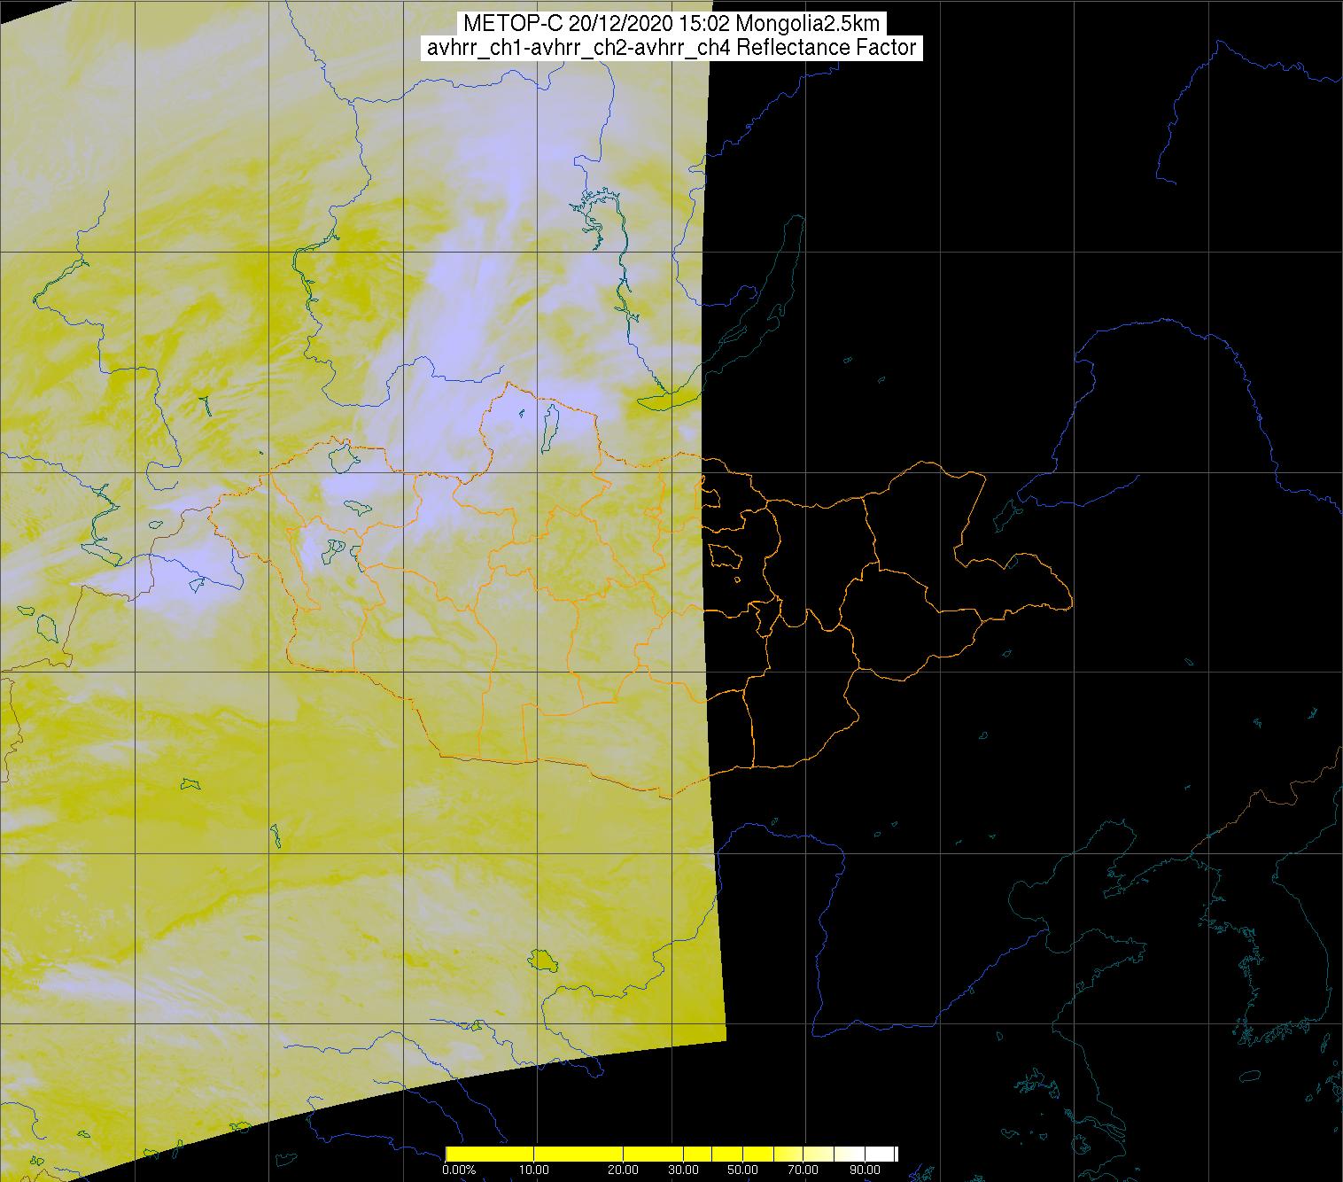
Task: Click the "20.00" colorbar label
Action: point(624,1170)
